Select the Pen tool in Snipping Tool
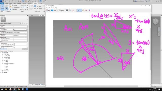The width and height of the screenshot is (162, 91). coord(79,10)
